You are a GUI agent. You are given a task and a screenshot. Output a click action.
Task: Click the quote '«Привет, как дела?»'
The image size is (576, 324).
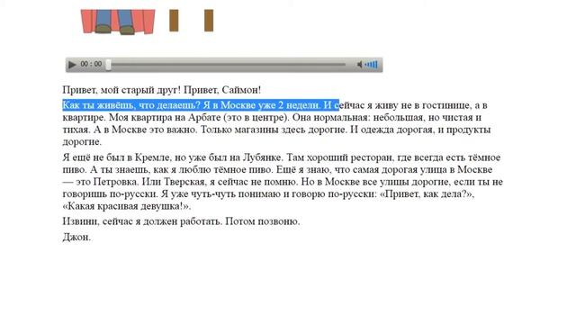point(427,194)
